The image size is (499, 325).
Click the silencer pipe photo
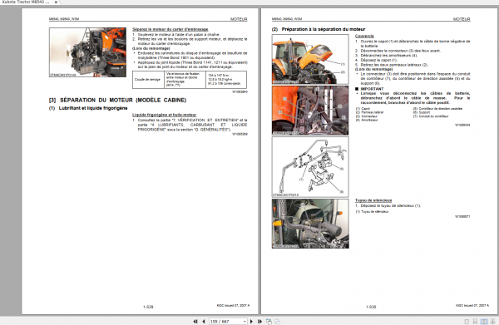tap(310, 224)
